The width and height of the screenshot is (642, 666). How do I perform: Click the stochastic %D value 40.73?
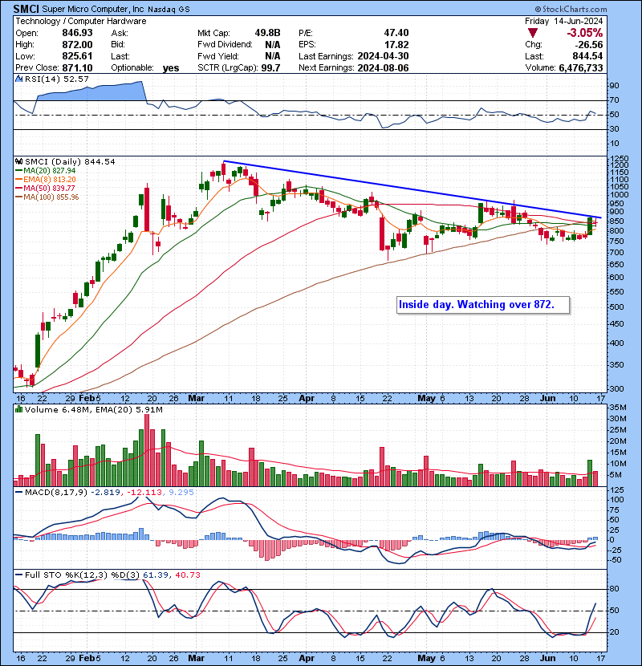pos(188,575)
